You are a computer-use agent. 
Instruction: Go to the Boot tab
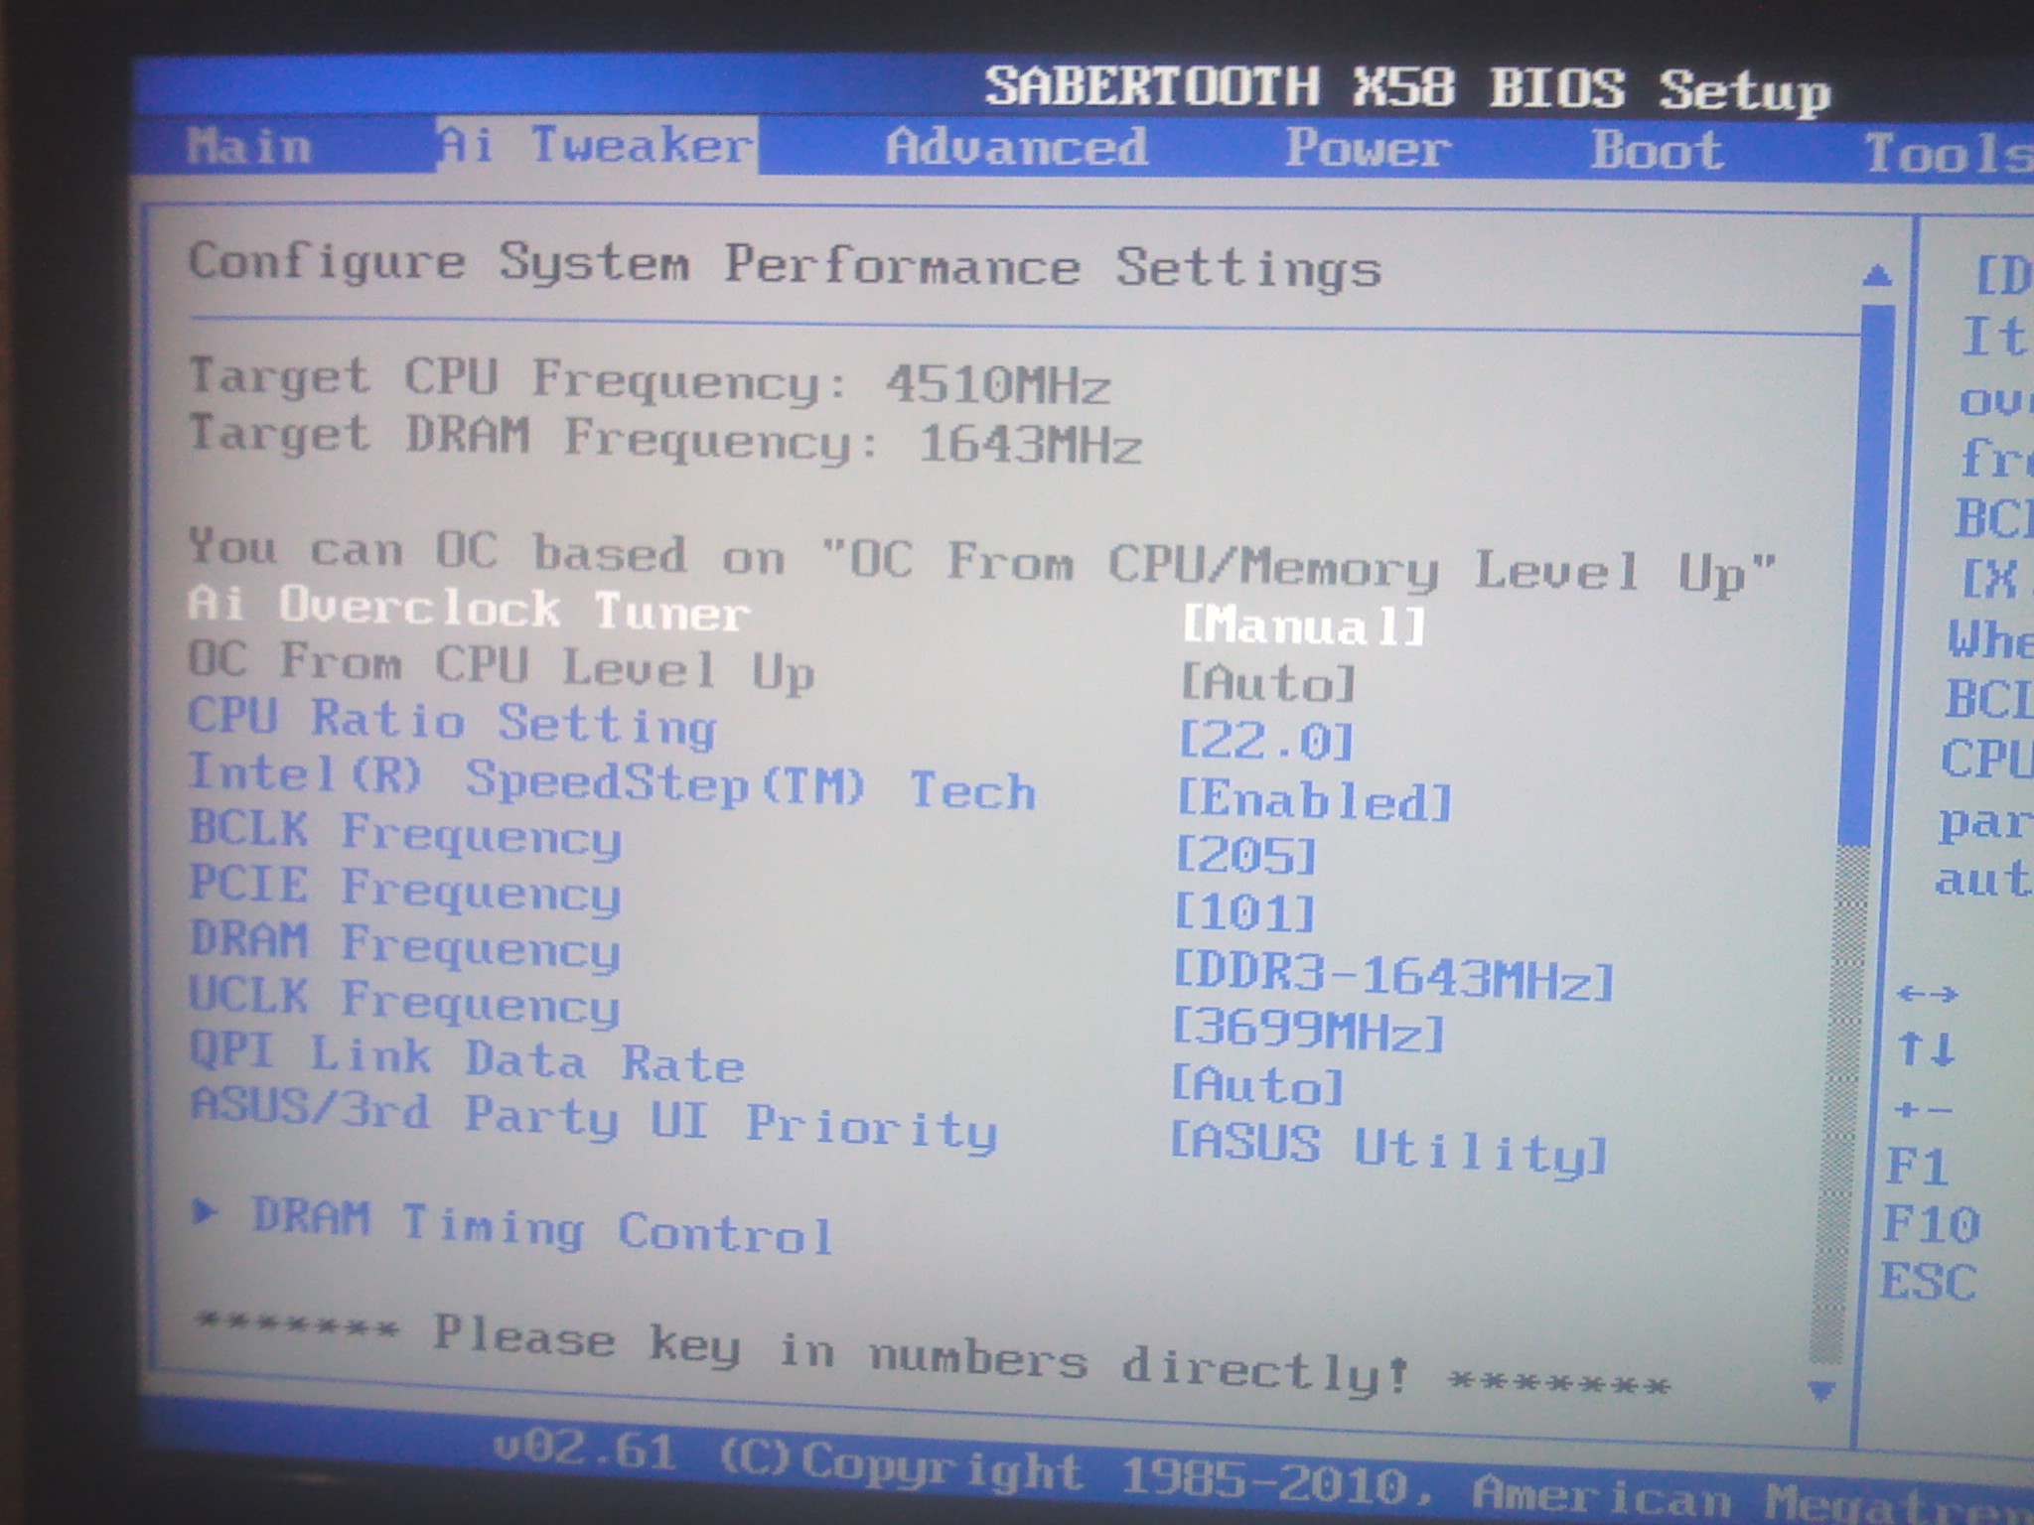pyautogui.click(x=1656, y=151)
